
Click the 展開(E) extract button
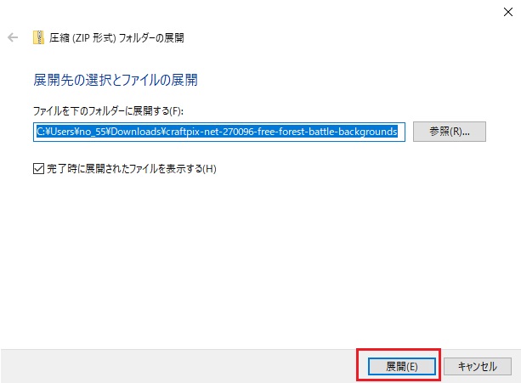coord(402,366)
